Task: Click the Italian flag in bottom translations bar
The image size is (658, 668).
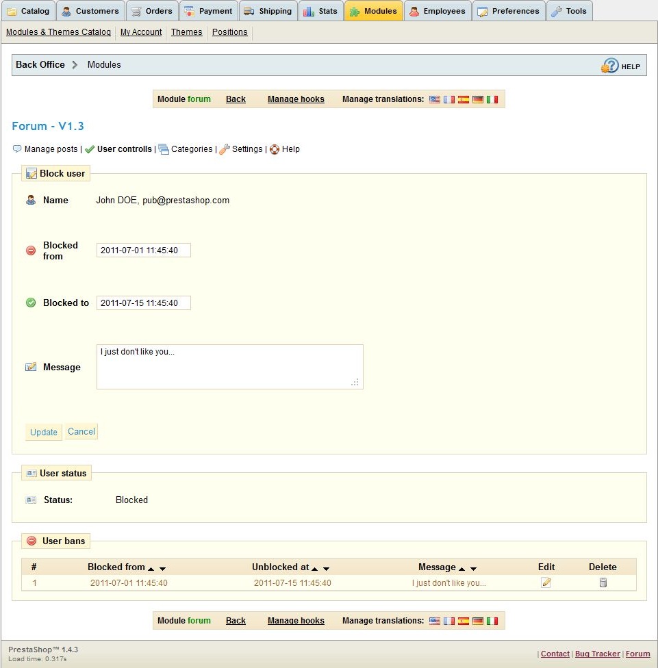Action: coord(492,621)
